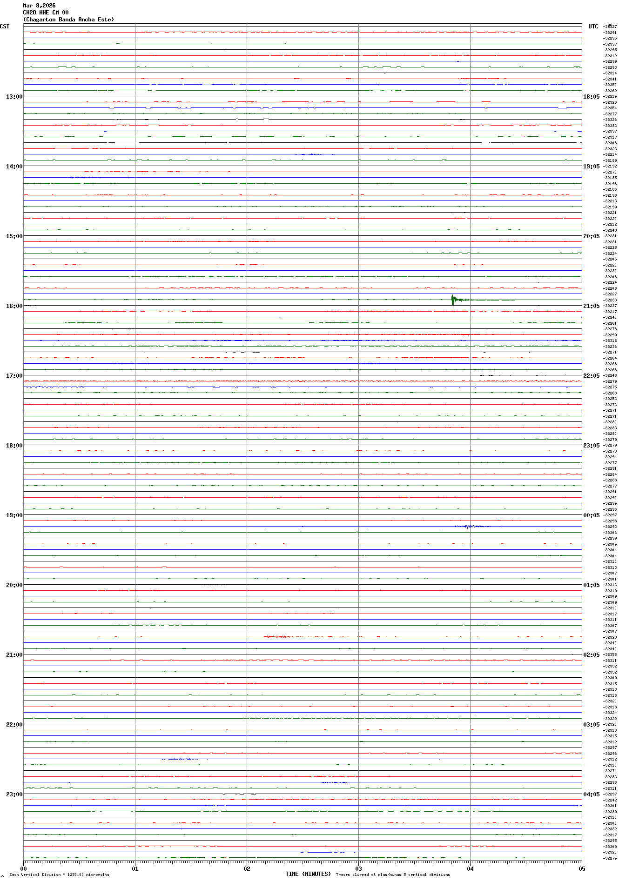The image size is (619, 881).
Task: Click the 13:00 CST time label
Action: [14, 97]
